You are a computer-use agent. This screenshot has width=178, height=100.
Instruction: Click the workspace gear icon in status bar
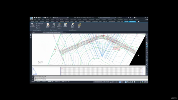coord(134,82)
